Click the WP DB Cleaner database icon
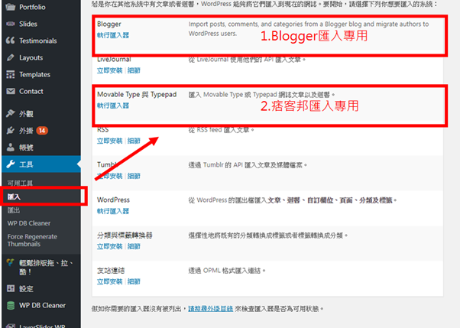Screen dimensions: 460x328 pyautogui.click(x=11, y=305)
